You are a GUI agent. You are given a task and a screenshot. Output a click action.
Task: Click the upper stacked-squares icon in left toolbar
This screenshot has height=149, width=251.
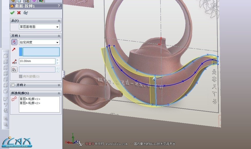point(6,119)
